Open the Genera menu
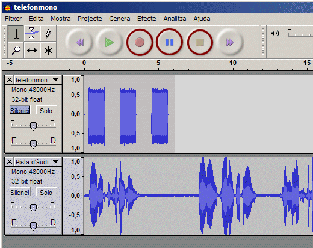Screen dimensions: 313x248 click(120, 19)
